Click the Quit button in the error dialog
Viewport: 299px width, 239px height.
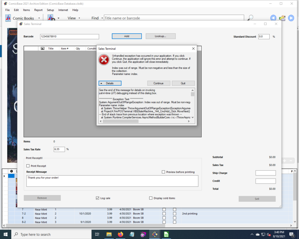pos(183,83)
